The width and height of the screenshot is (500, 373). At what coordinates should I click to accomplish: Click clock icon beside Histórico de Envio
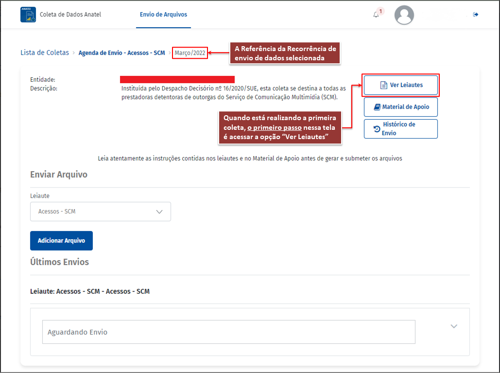[377, 129]
